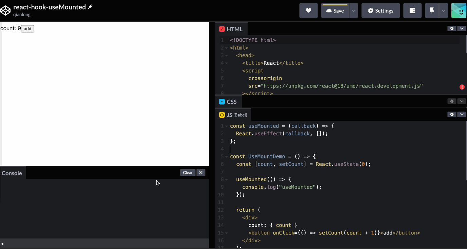This screenshot has width=467, height=249.
Task: Select the JS (Babel) editor tab
Action: pos(233,115)
